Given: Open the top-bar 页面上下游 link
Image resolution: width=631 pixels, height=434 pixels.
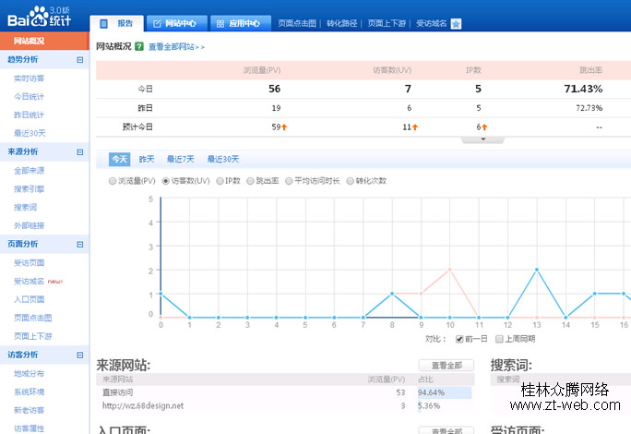Looking at the screenshot, I should pos(387,23).
